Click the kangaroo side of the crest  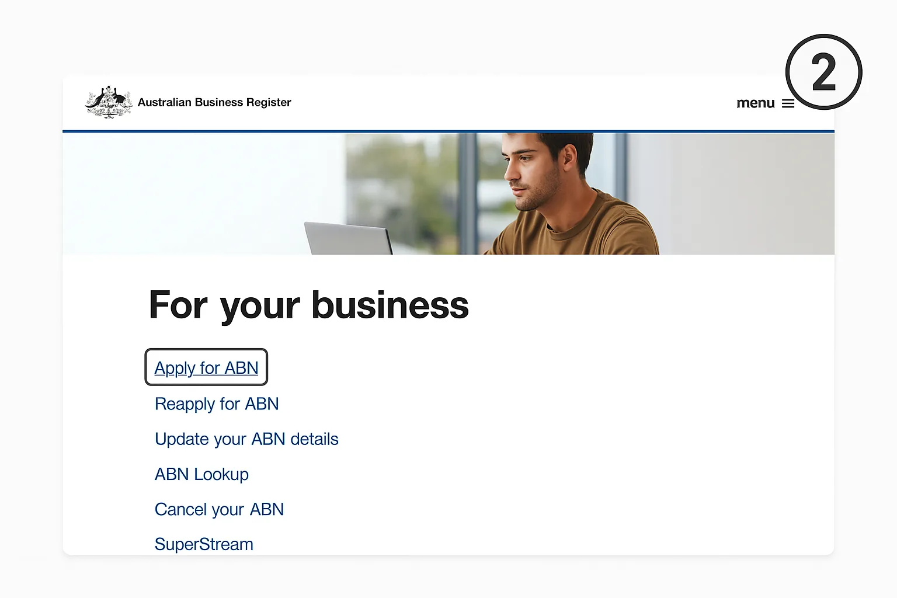(99, 100)
